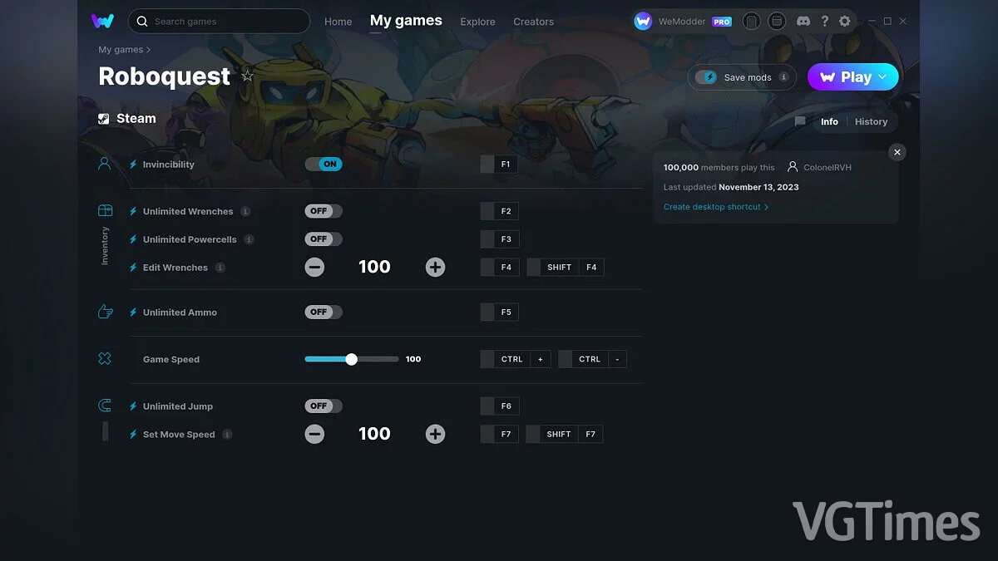Viewport: 998px width, 561px height.
Task: Open settings gear icon
Action: 845,22
